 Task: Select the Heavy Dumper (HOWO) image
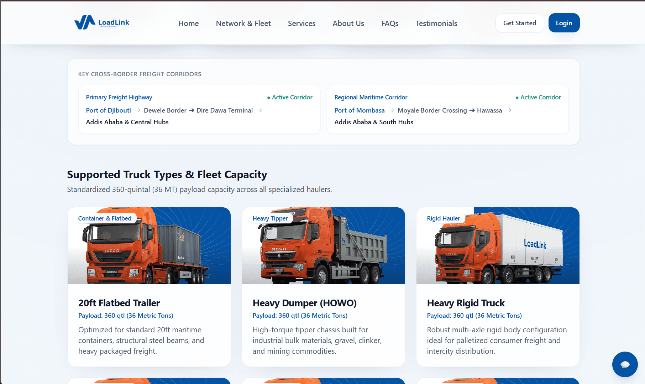click(324, 246)
